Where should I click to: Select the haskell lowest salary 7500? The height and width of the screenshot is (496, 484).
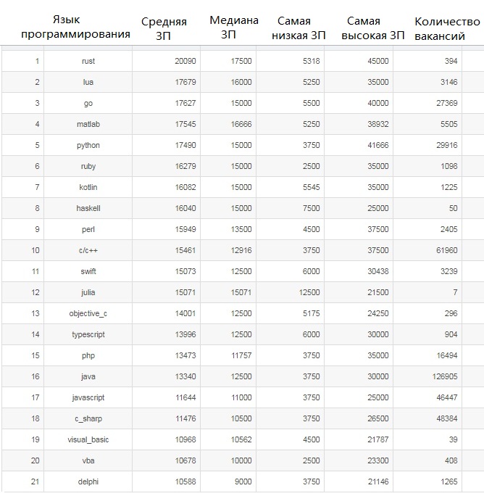click(312, 208)
